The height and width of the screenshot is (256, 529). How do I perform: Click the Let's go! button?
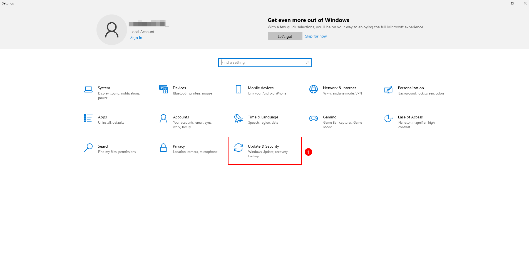(285, 36)
